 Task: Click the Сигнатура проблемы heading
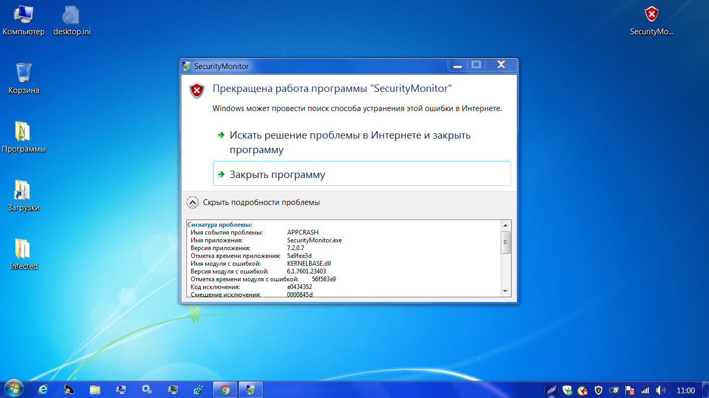click(x=220, y=225)
